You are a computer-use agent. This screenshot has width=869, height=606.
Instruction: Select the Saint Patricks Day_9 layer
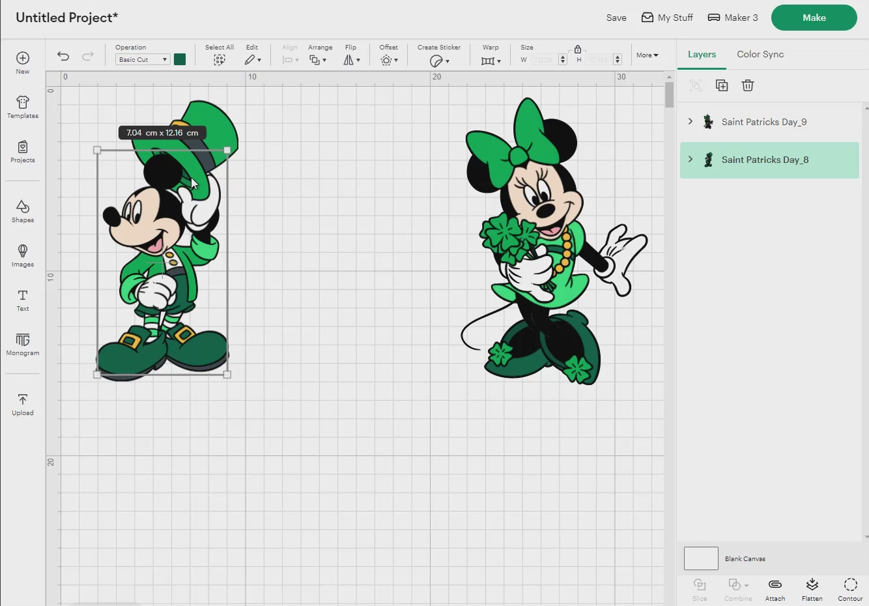click(x=769, y=122)
